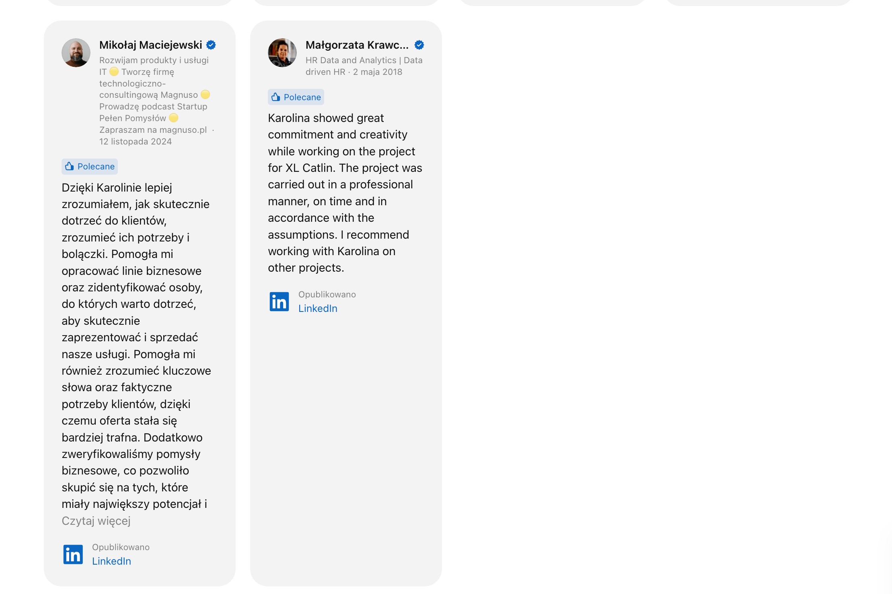Click verified badge next to Mikołaj Maciejewski
The width and height of the screenshot is (892, 594).
(211, 45)
